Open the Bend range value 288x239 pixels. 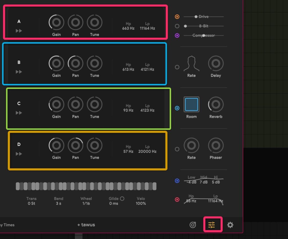click(x=58, y=203)
